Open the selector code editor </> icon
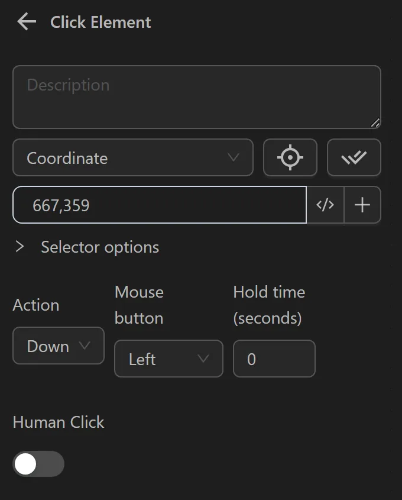Viewport: 402px width, 500px height. 325,205
